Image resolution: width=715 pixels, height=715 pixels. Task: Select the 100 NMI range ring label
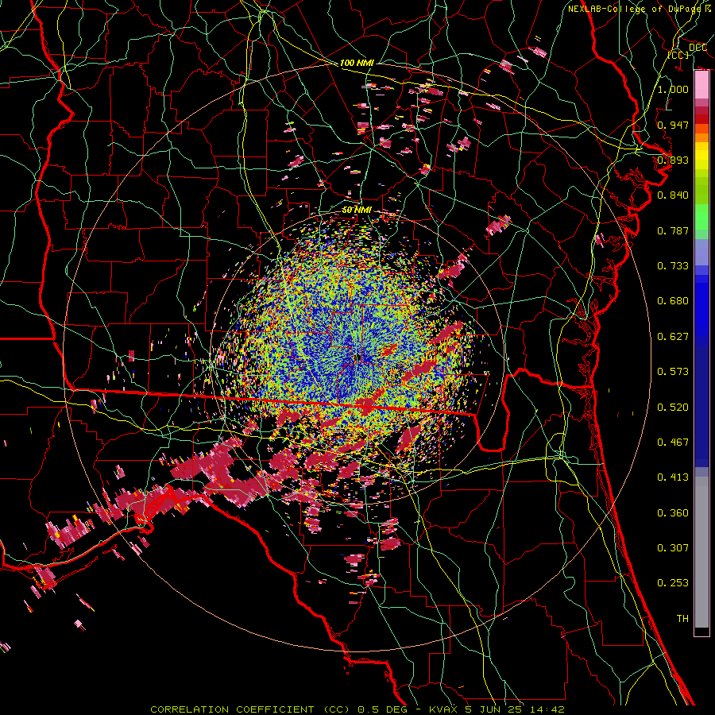click(x=357, y=63)
